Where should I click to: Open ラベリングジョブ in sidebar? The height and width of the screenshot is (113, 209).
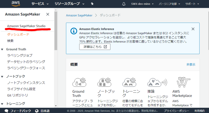pyautogui.click(x=20, y=55)
